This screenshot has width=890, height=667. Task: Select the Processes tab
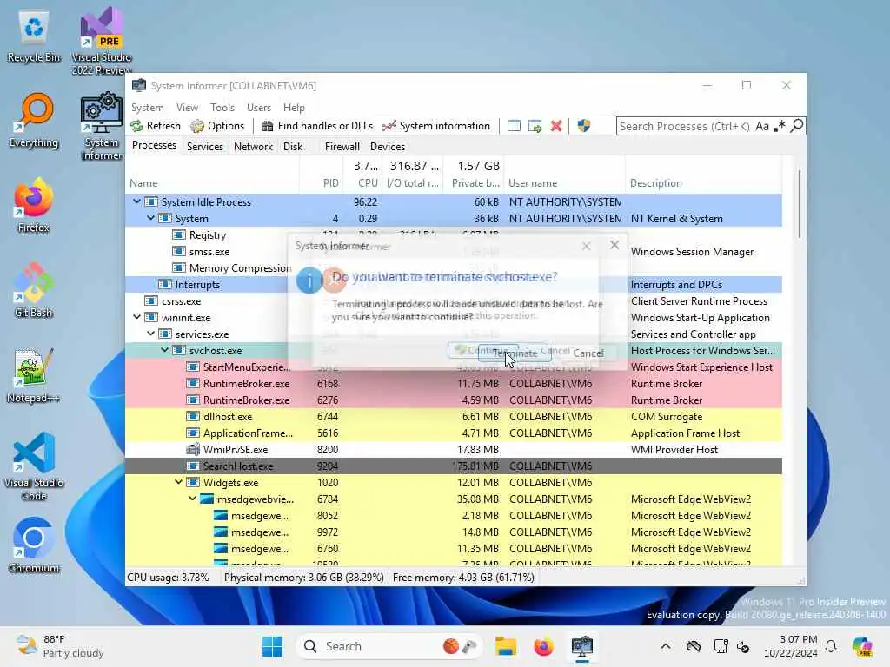(x=154, y=145)
